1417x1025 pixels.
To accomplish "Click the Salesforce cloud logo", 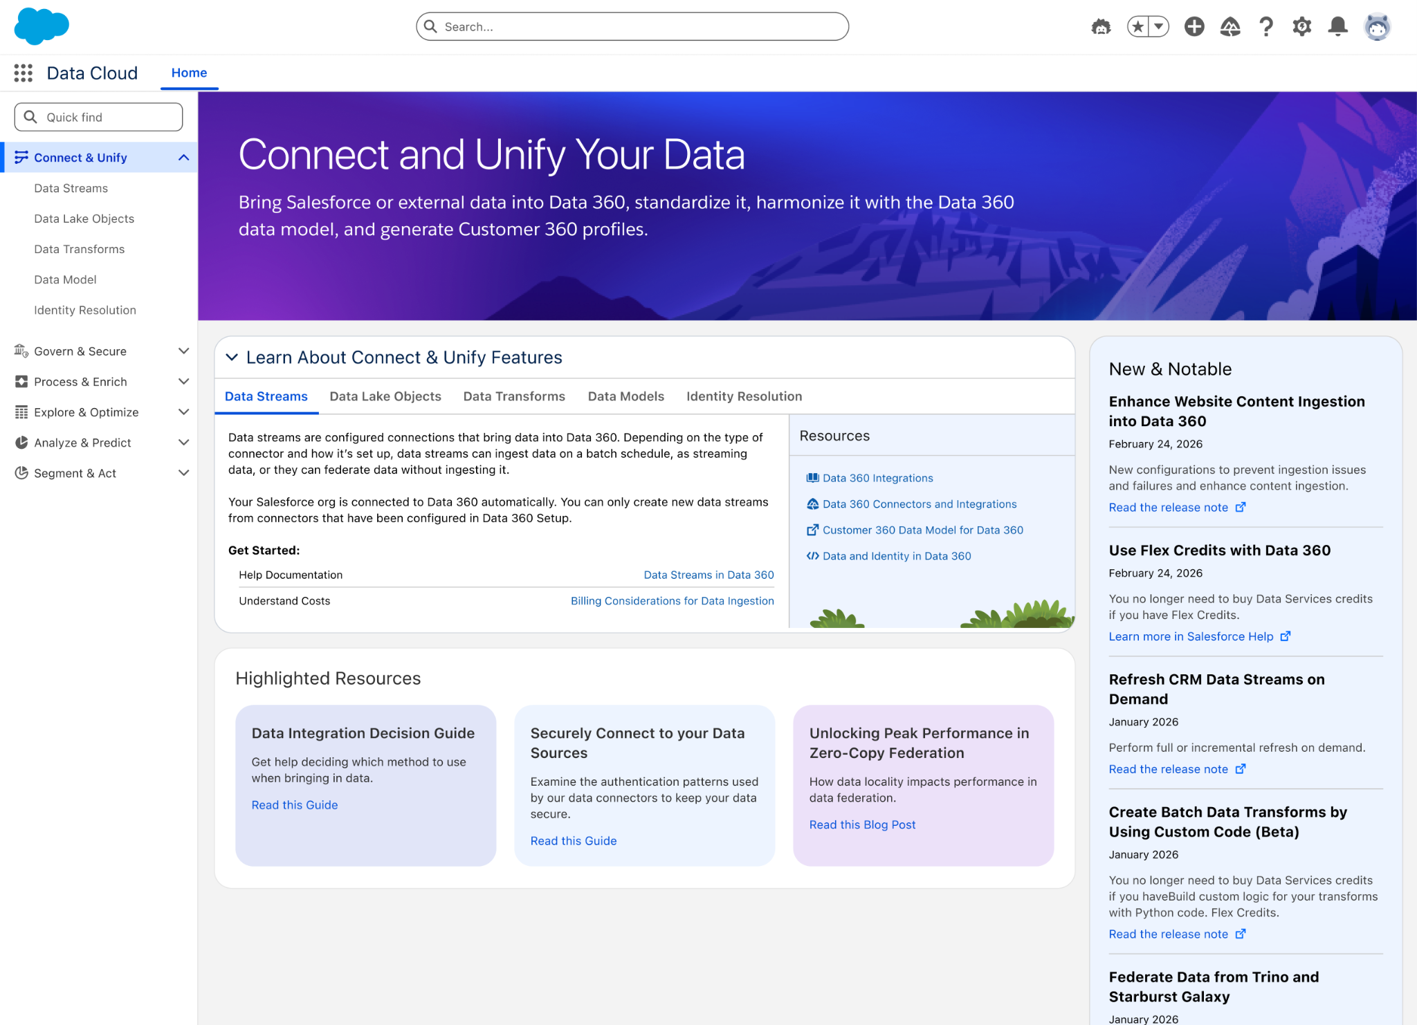I will pyautogui.click(x=42, y=26).
